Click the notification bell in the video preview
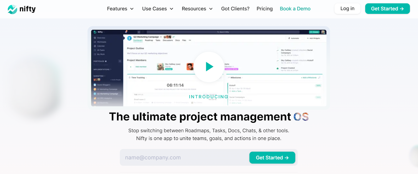 pyautogui.click(x=126, y=32)
